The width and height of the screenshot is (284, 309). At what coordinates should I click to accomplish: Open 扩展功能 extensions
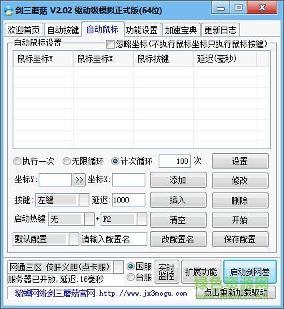click(x=201, y=272)
